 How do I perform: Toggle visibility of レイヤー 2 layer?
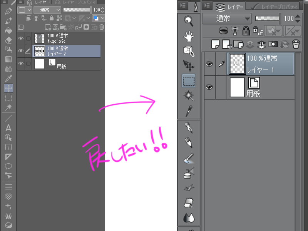(x=21, y=51)
